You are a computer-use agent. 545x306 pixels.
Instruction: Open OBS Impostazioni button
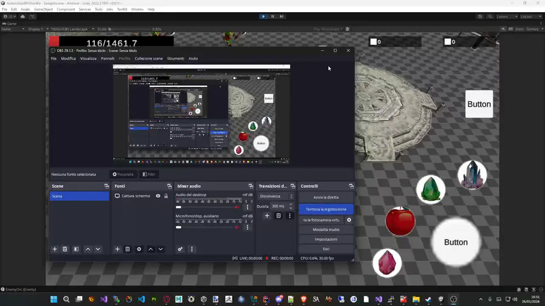coord(326,239)
